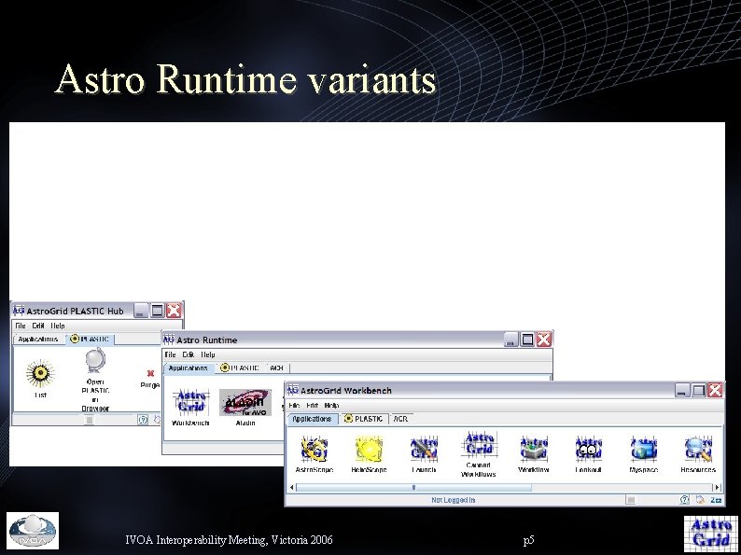
Task: Click the refresh icon in Workbench status bar
Action: [x=700, y=500]
